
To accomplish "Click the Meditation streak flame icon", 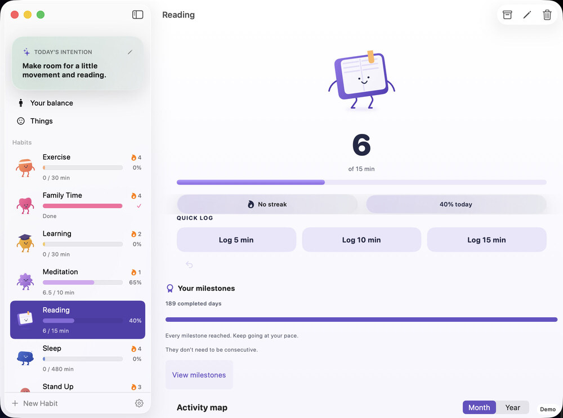I will (x=133, y=272).
